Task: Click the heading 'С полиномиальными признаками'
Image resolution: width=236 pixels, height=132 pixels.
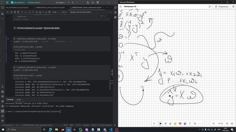Action: (37, 28)
